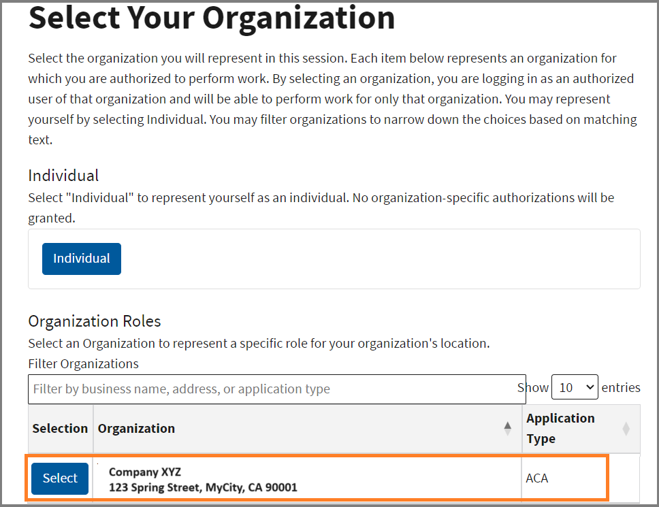Toggle sorting on the Application Type column
The image size is (659, 507).
(625, 428)
